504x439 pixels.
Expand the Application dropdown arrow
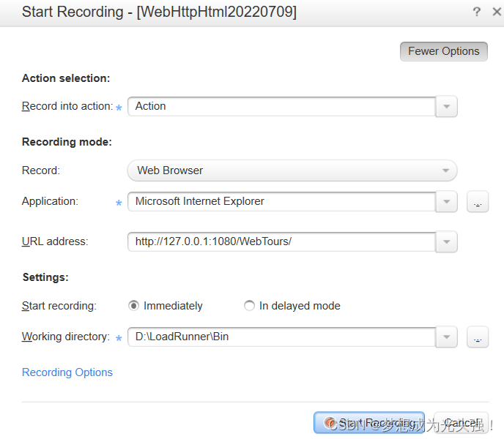pyautogui.click(x=446, y=202)
